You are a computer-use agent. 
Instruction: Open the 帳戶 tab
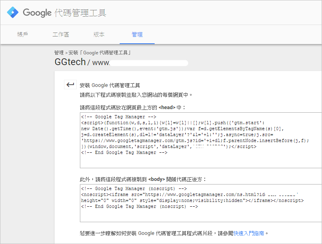coord(23,35)
